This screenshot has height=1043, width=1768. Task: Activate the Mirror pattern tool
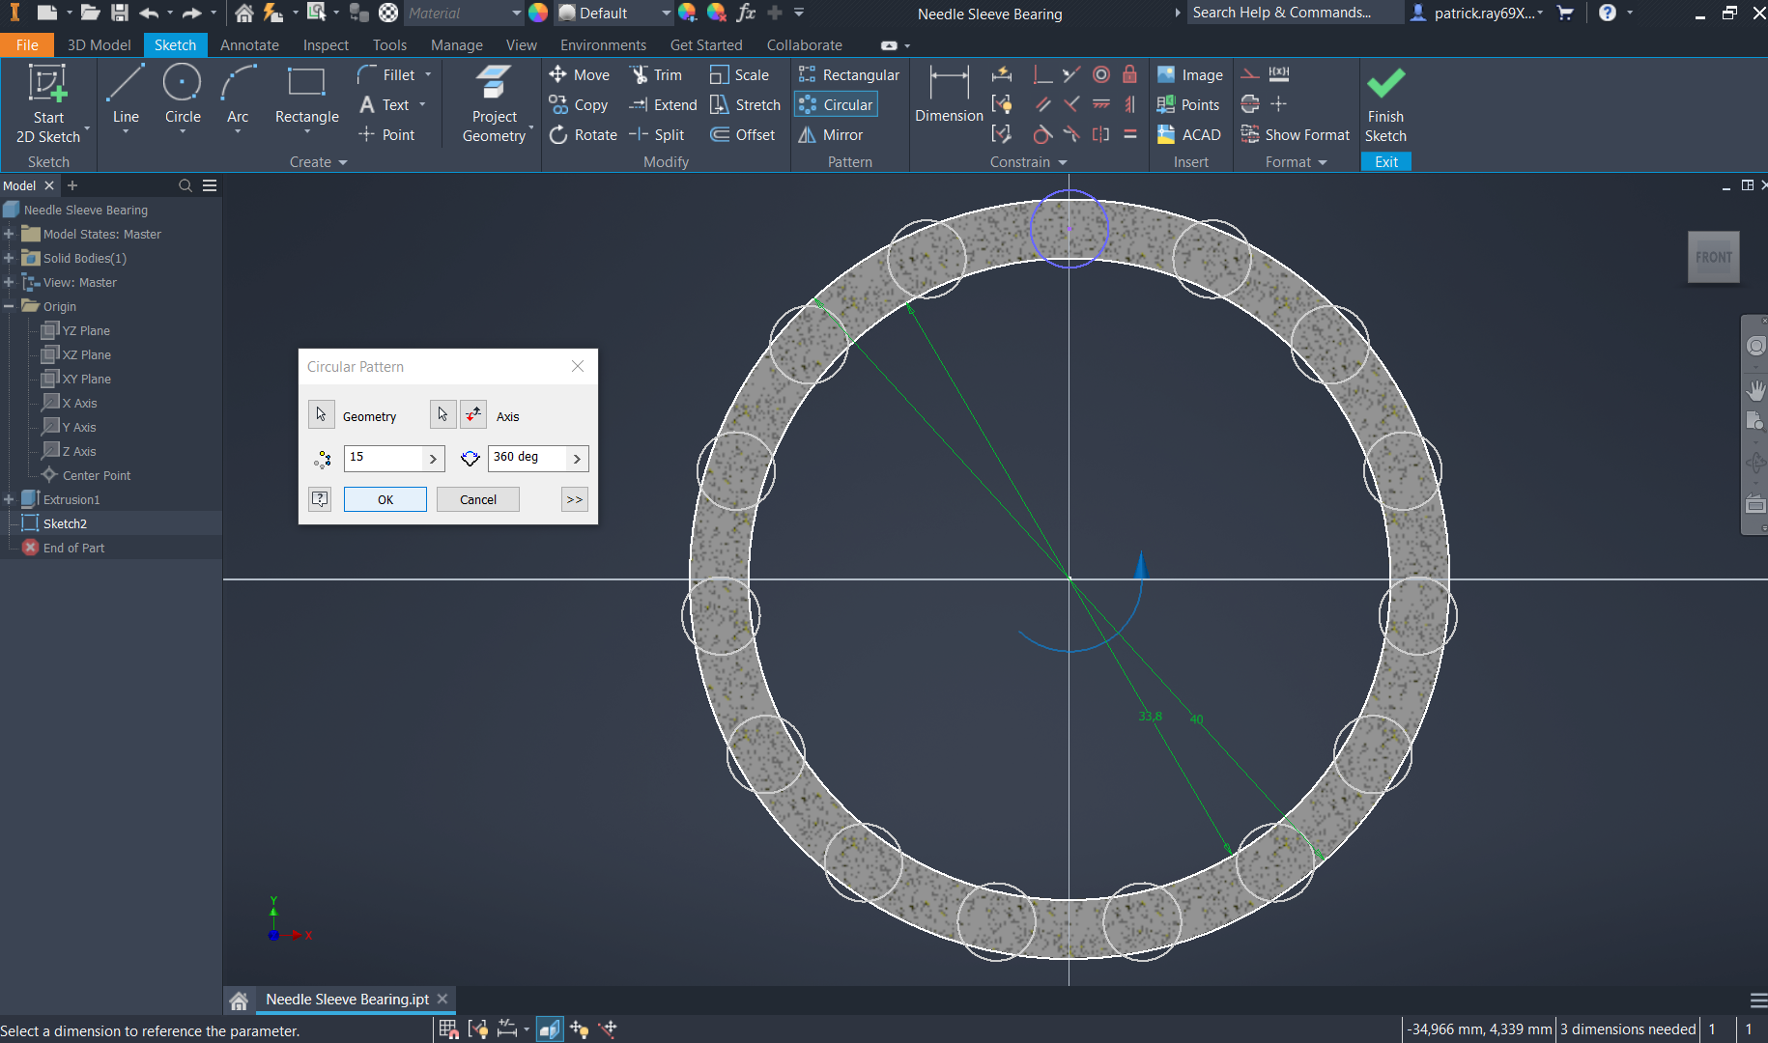tap(831, 135)
